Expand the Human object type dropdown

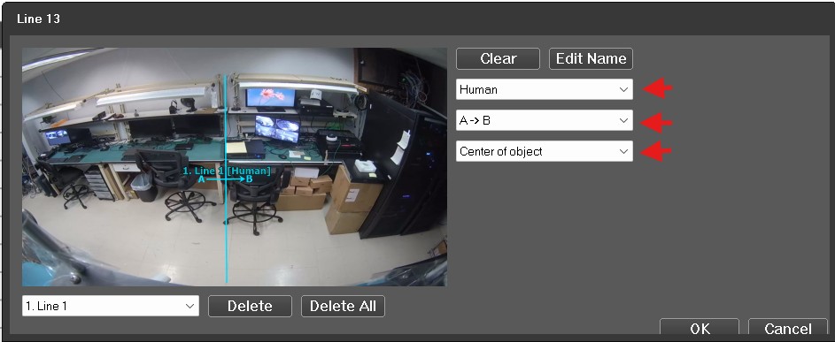tap(545, 89)
